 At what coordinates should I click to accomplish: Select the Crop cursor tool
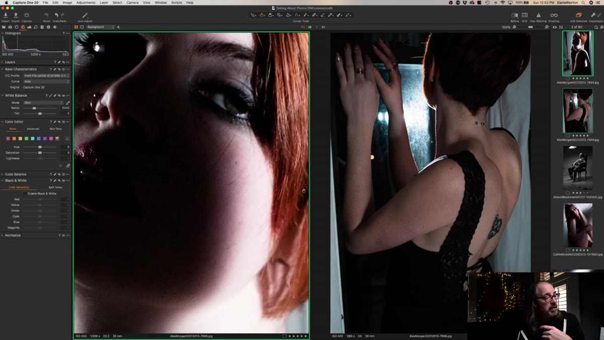[280, 15]
